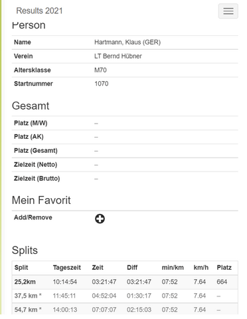Click the Startnummer value 1070
This screenshot has height=319, width=247.
[102, 84]
